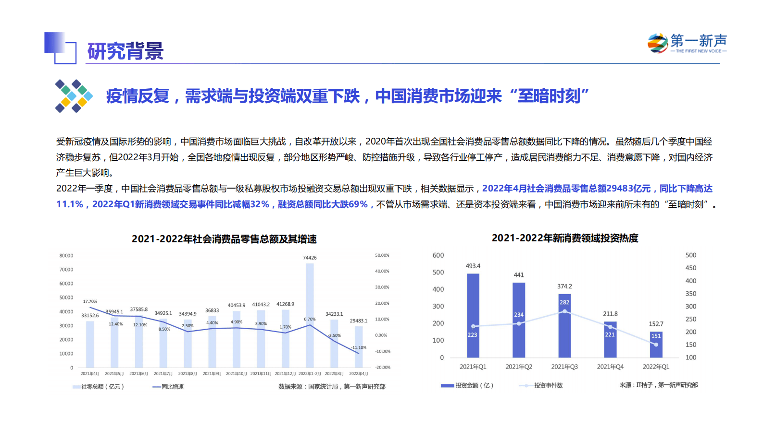Click the 441 investment amount label
The image size is (763, 428).
click(519, 275)
